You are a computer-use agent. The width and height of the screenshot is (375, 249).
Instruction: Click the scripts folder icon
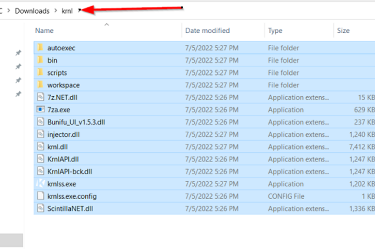click(x=40, y=72)
